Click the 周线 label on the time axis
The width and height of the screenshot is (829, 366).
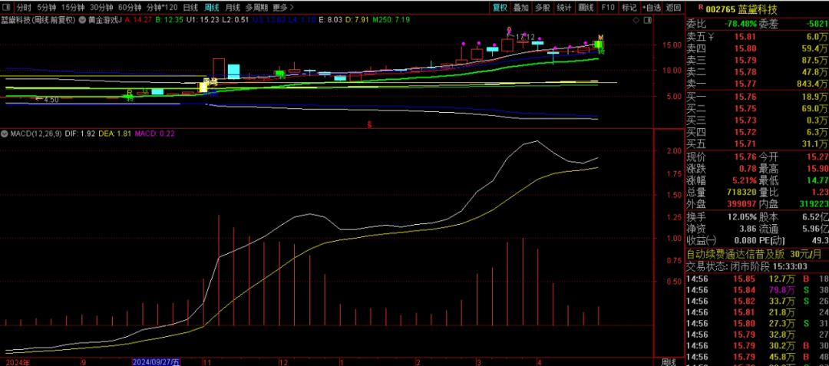pos(669,361)
